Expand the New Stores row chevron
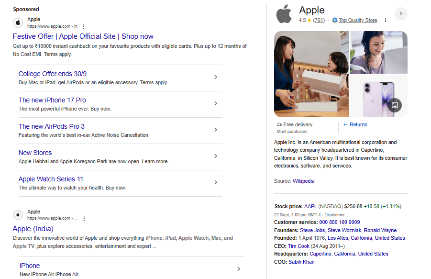431x279 pixels. pos(216,156)
